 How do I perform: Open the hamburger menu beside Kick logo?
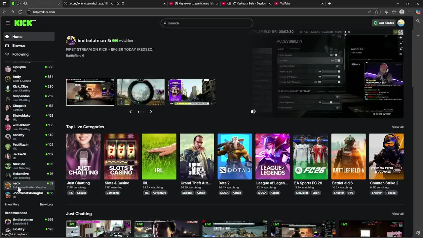click(8, 23)
